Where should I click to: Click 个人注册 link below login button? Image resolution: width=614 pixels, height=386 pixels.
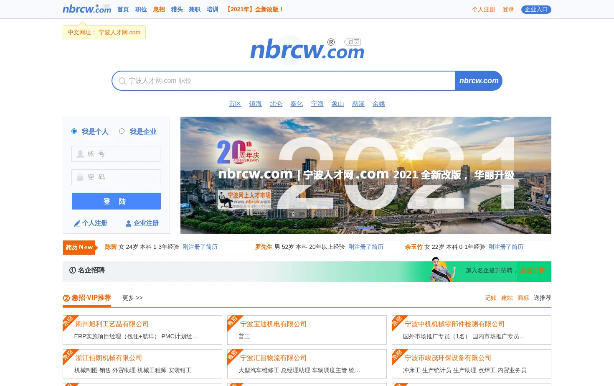pos(95,223)
